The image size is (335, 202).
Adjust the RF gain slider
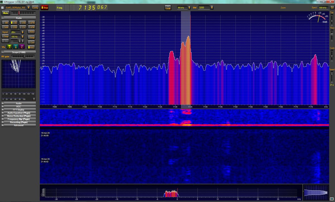click(x=23, y=56)
